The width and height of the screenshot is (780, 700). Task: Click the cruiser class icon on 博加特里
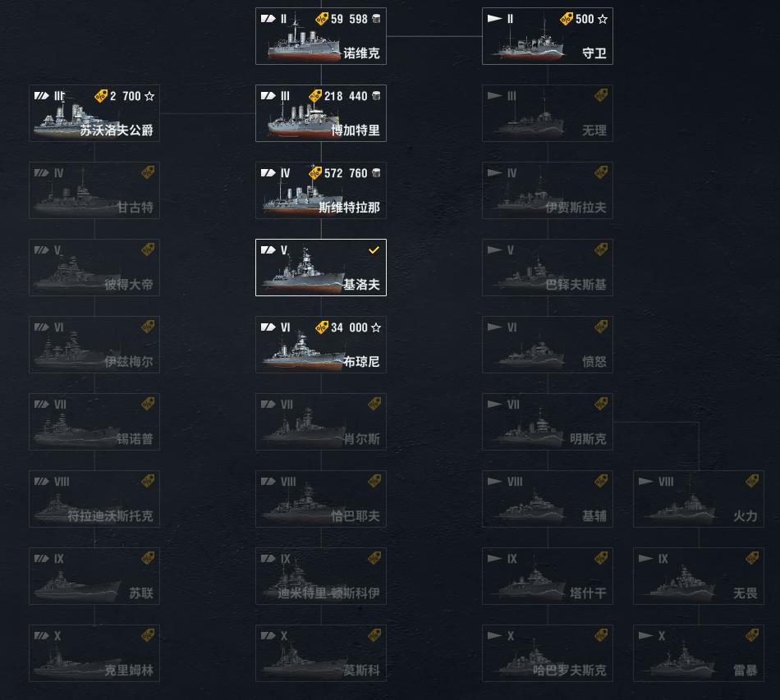(268, 96)
